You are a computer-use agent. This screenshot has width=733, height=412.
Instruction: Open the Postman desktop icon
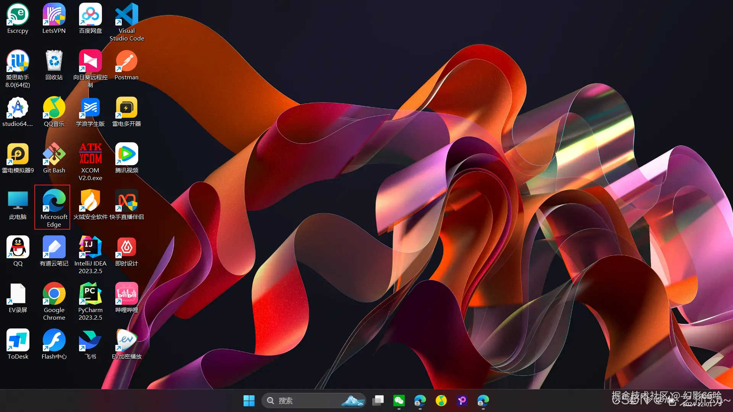point(126,62)
